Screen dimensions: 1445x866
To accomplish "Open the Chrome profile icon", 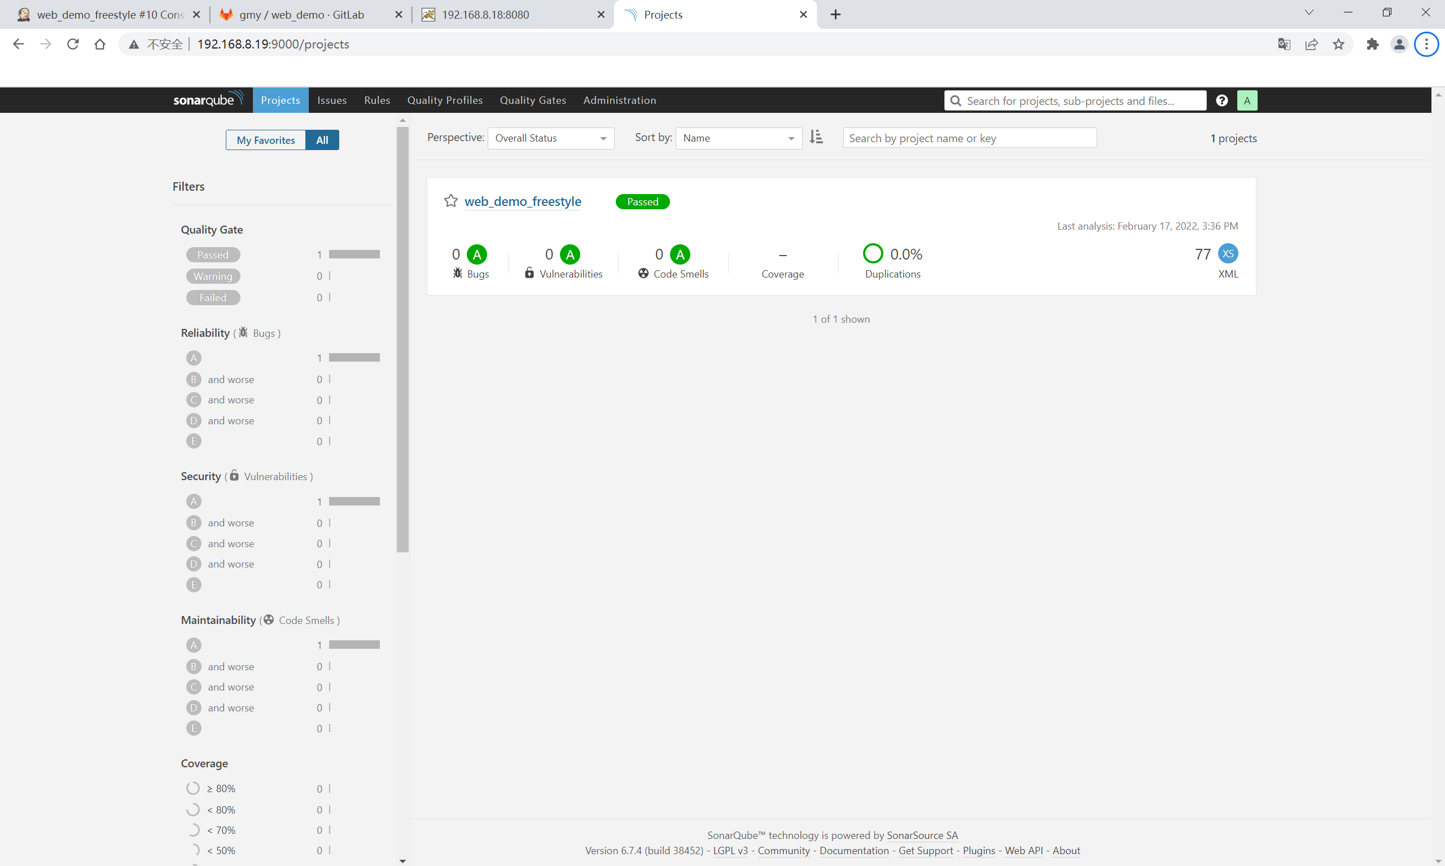I will click(1399, 44).
